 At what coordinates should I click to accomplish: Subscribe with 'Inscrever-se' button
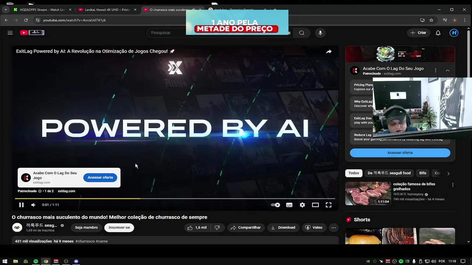click(119, 227)
